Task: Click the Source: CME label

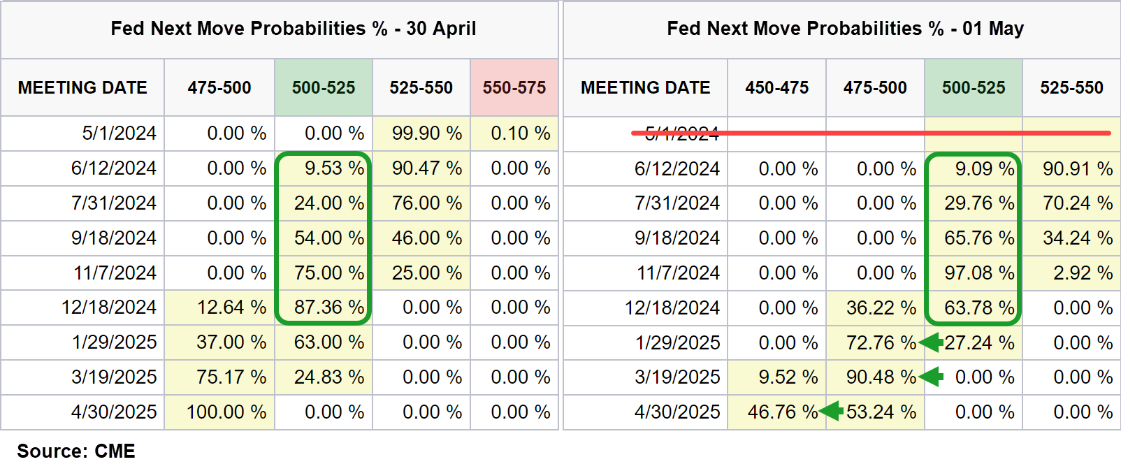Action: coord(76,451)
